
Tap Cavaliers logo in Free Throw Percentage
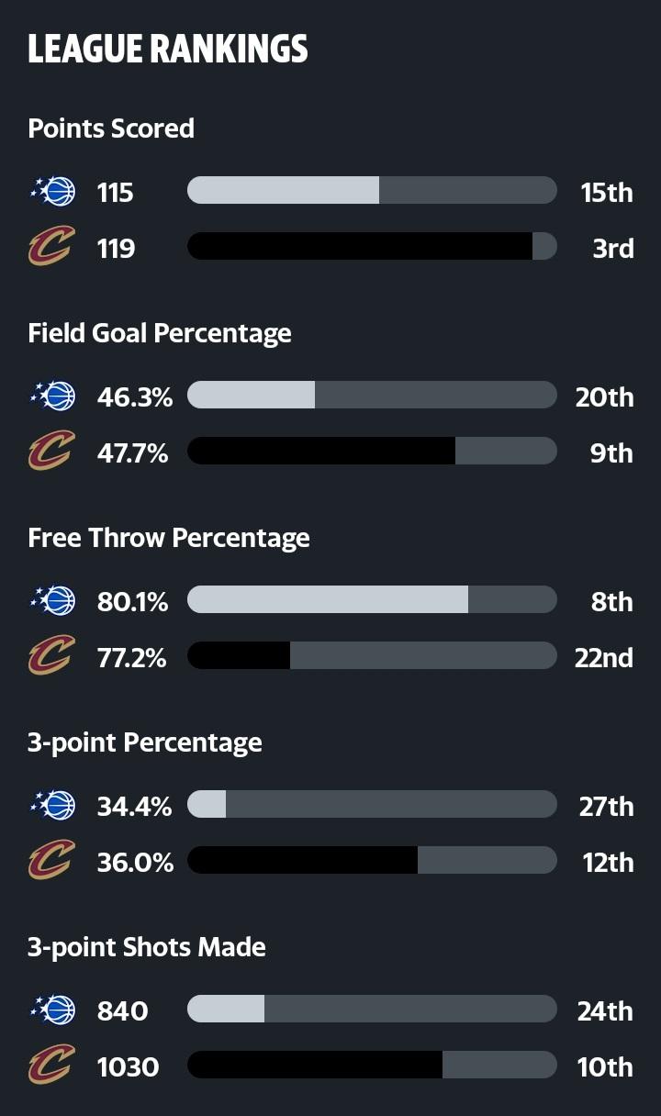(51, 657)
